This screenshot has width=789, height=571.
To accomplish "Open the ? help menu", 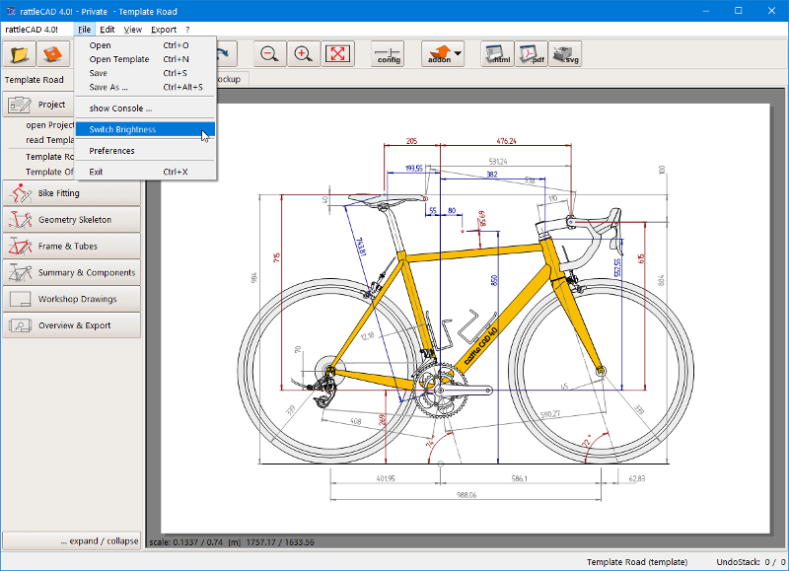I will tap(187, 30).
